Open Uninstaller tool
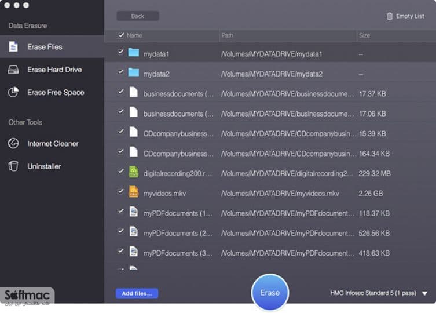The height and width of the screenshot is (313, 436). click(x=52, y=166)
